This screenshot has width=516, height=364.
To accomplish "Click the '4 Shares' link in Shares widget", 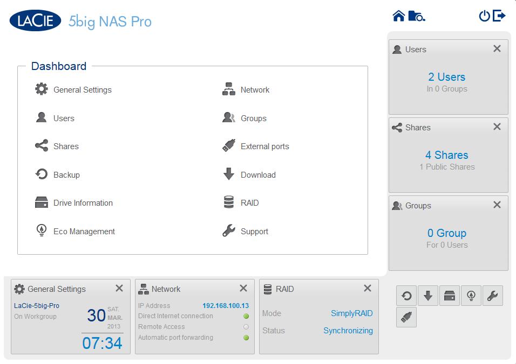I will tap(446, 155).
